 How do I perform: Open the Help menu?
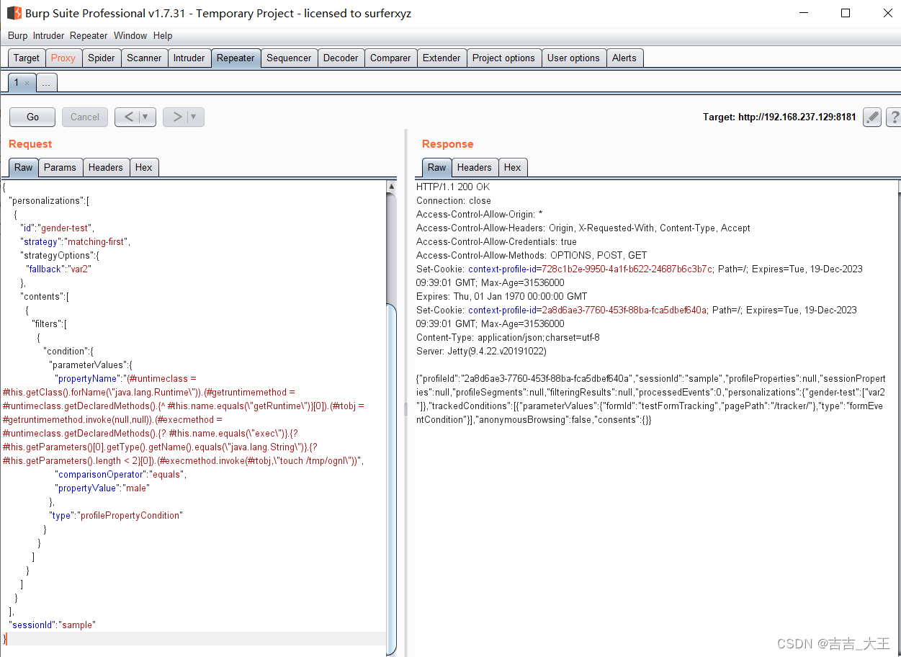pos(163,35)
